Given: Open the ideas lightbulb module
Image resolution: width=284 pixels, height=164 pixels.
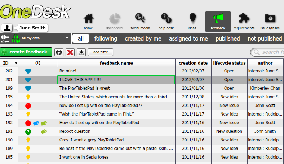Looking at the screenshot, I should point(192,21).
